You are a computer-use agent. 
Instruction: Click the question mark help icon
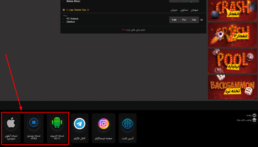254,115
